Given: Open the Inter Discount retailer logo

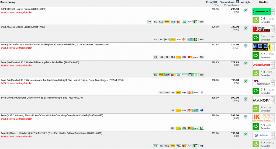Looking at the screenshot, I should pyautogui.click(x=261, y=29).
